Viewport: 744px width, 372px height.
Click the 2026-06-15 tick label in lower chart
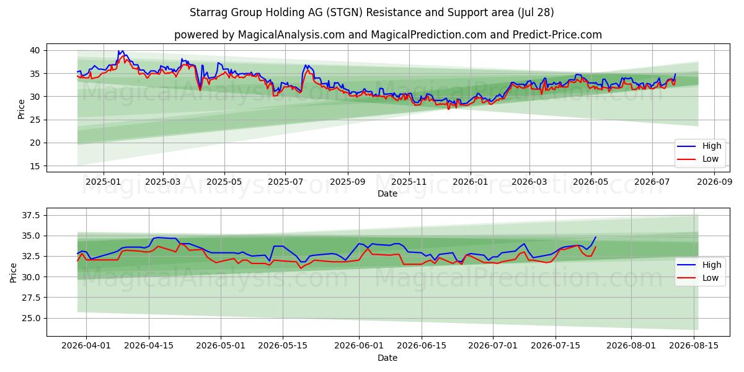click(422, 347)
